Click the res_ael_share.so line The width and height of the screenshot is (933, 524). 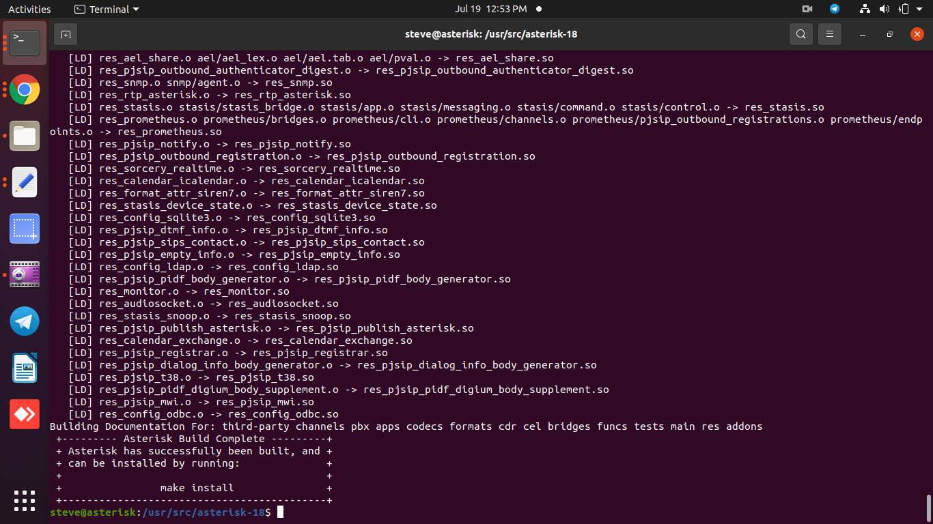(311, 58)
